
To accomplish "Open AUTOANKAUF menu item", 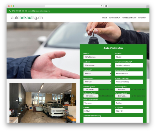I will (115, 18).
